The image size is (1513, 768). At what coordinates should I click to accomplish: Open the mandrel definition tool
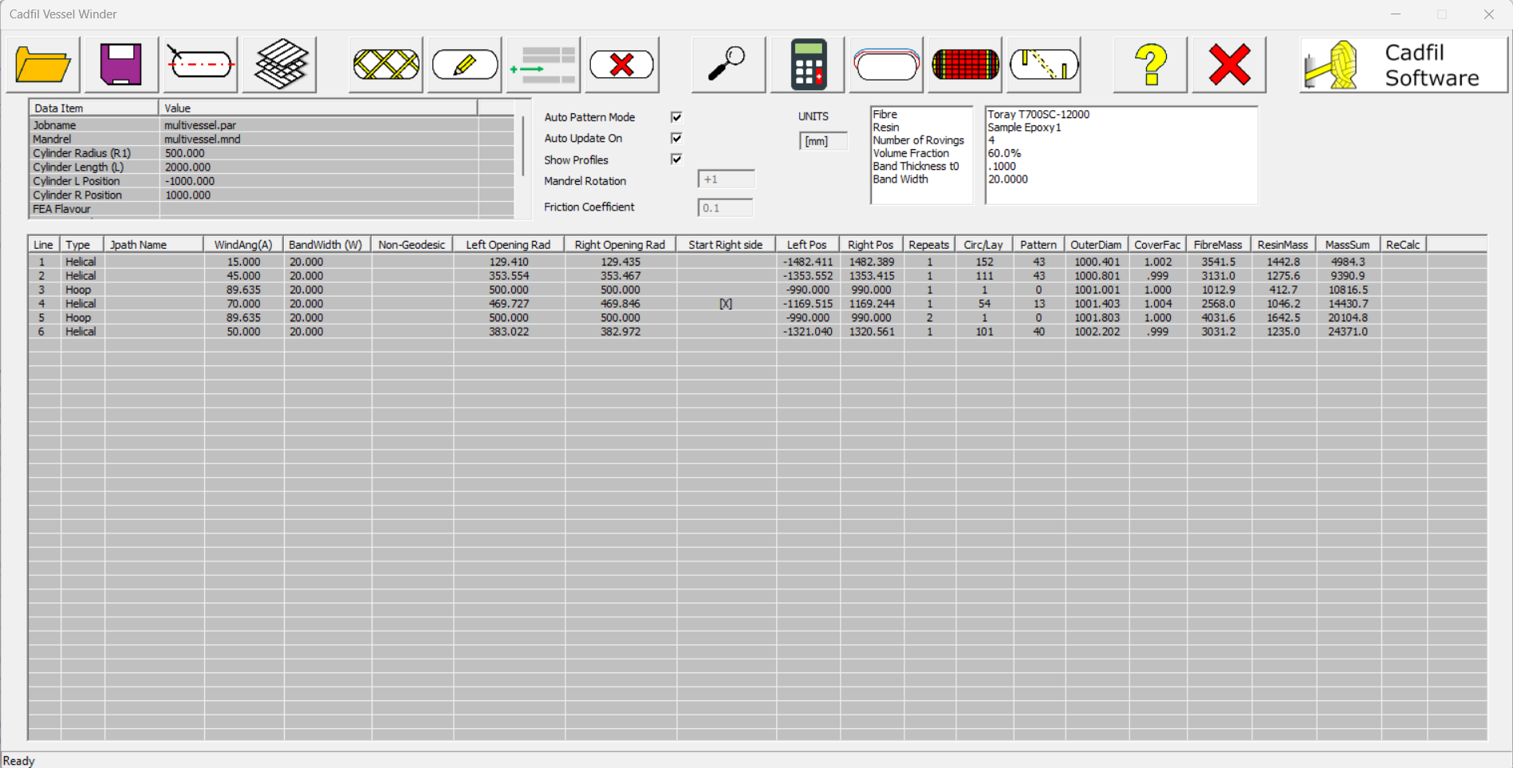tap(199, 64)
